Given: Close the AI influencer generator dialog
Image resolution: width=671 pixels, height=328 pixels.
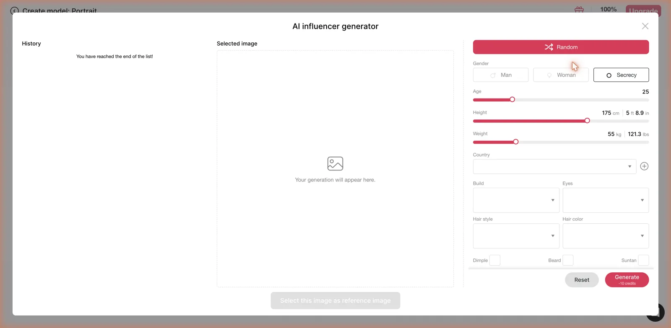Looking at the screenshot, I should [645, 26].
